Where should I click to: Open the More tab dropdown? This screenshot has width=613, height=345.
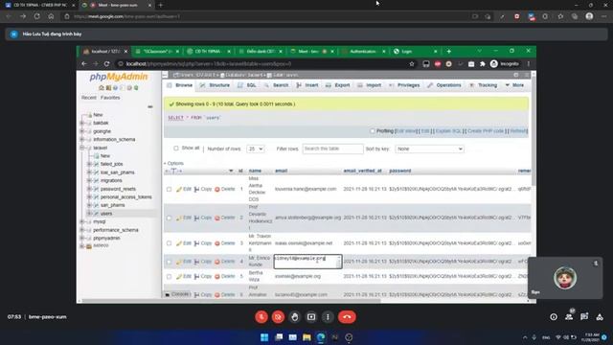(514, 85)
